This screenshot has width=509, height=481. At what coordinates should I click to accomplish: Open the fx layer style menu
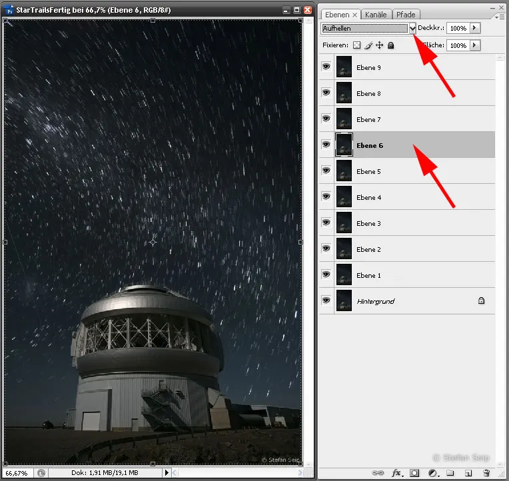coord(396,473)
